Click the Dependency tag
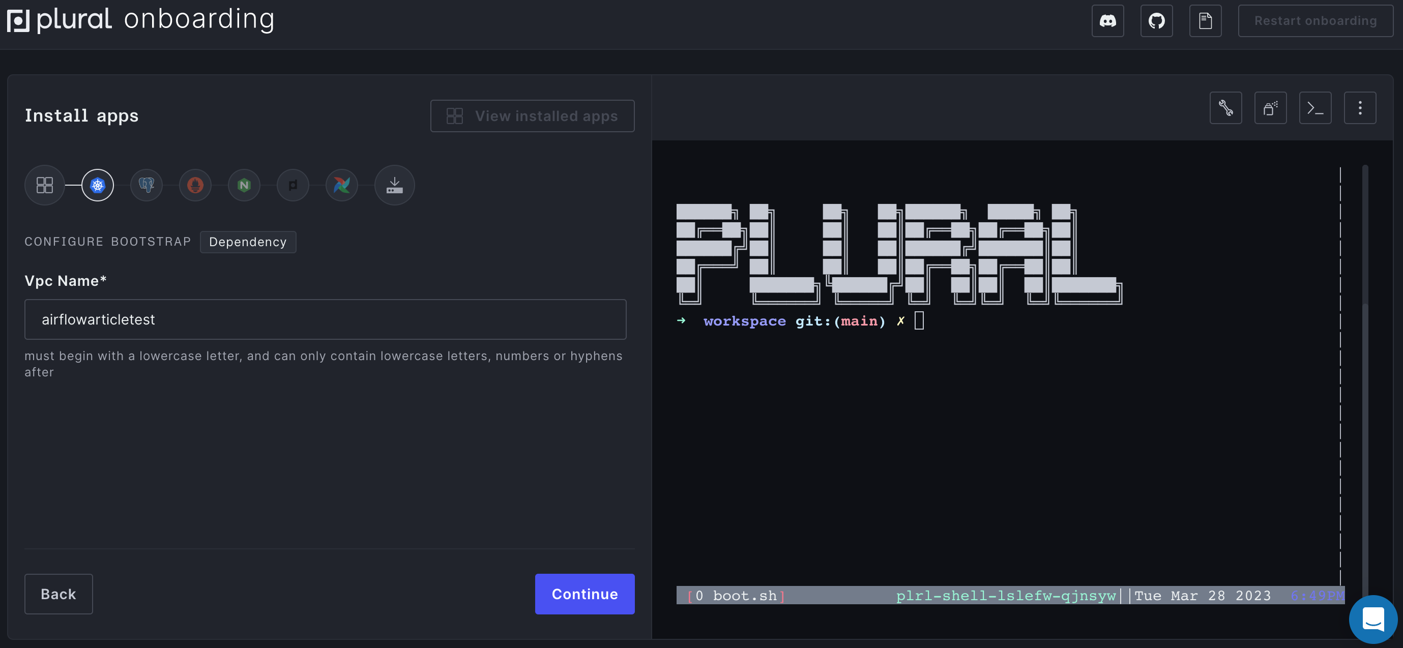The height and width of the screenshot is (648, 1403). pos(248,242)
